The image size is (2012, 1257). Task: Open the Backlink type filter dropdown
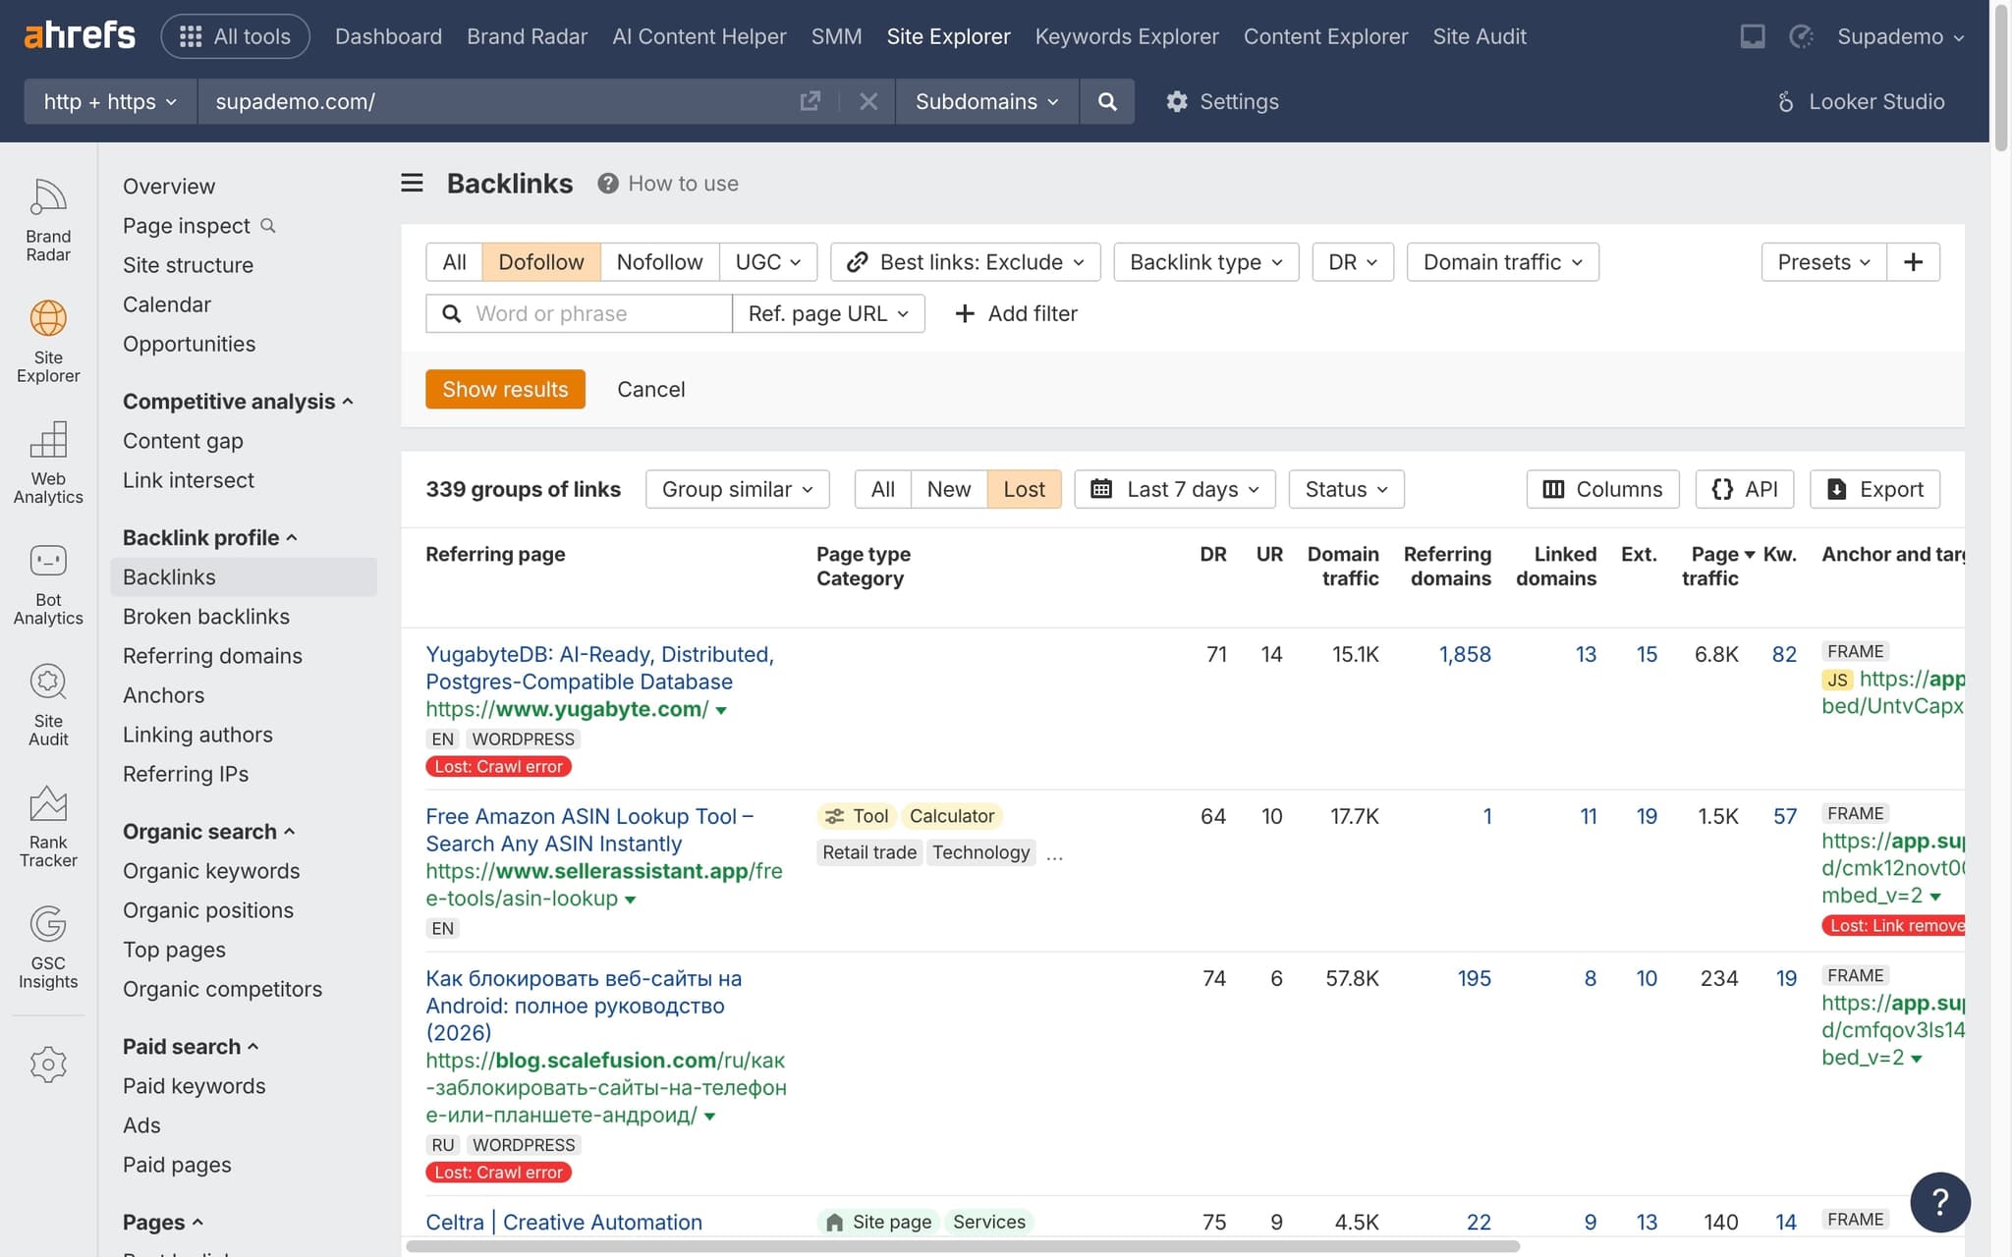tap(1205, 261)
